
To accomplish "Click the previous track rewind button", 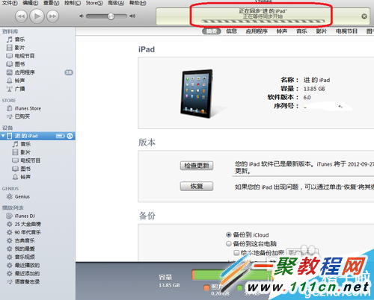I will (x=21, y=16).
